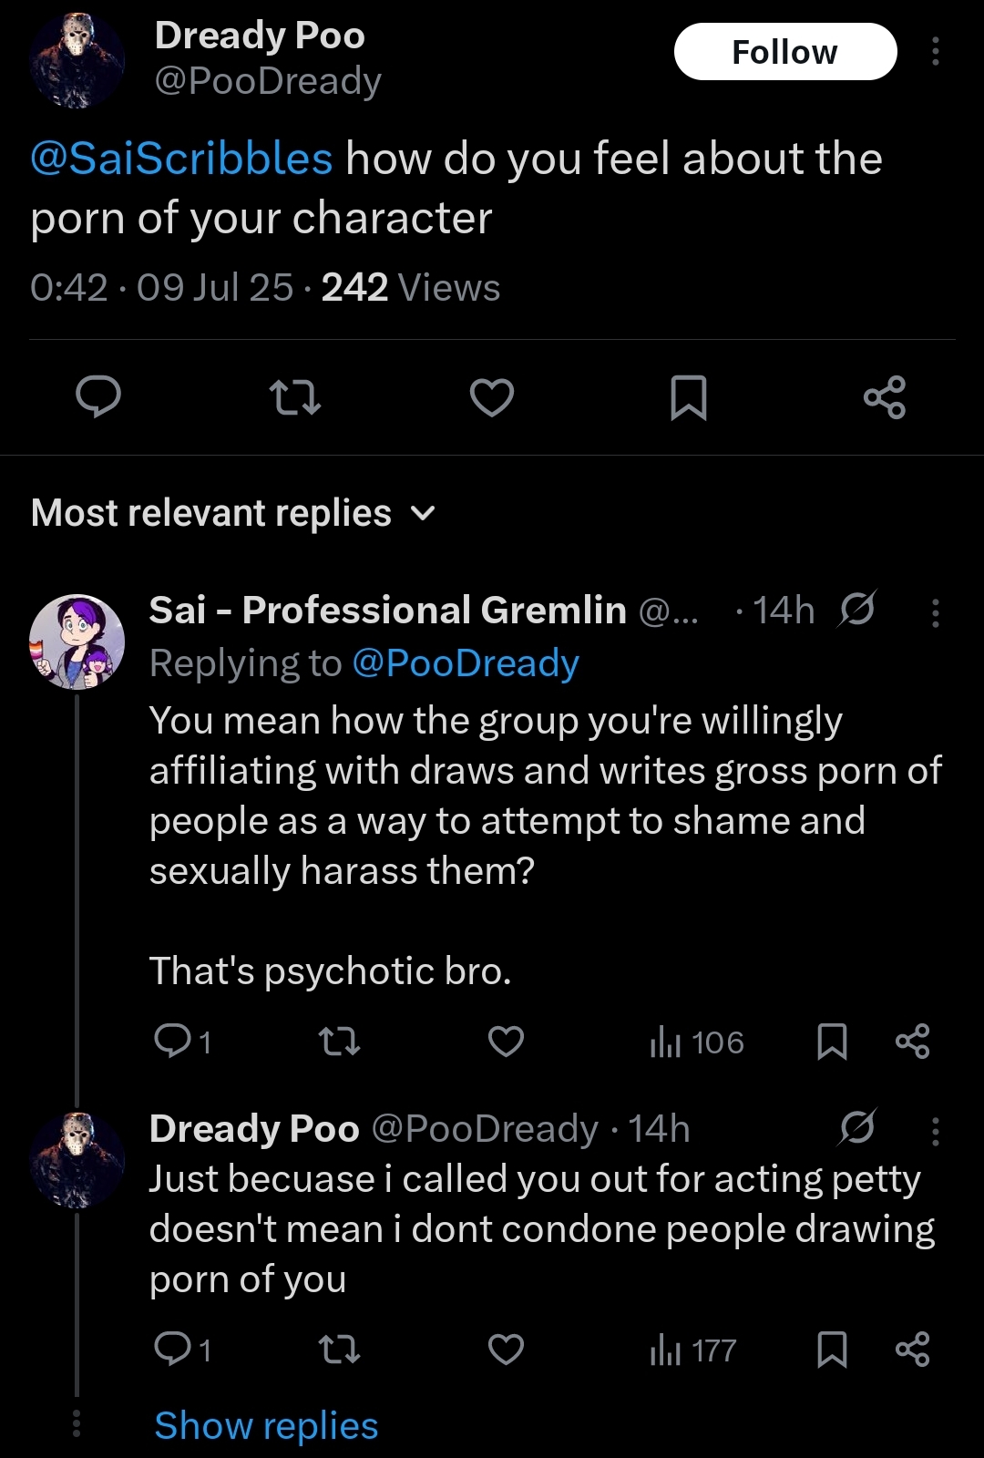This screenshot has height=1458, width=984.
Task: Reply to the main Dready Poo post
Action: click(x=98, y=397)
